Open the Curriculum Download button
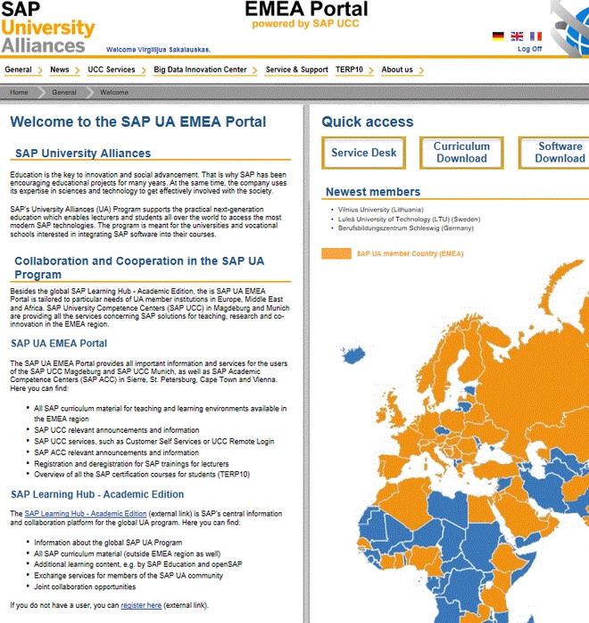This screenshot has width=589, height=623. coord(461,153)
